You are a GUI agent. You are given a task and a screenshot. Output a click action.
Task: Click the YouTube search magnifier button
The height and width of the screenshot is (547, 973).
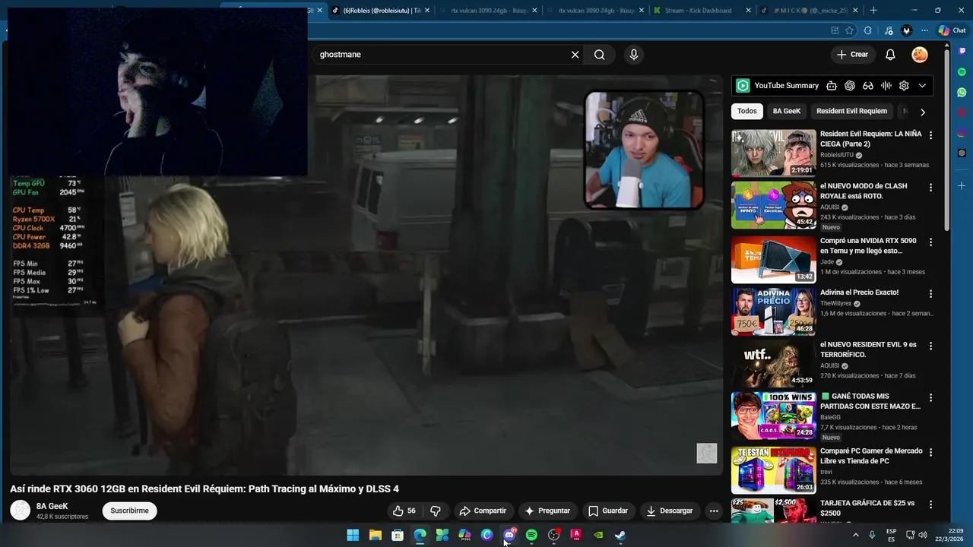click(600, 55)
